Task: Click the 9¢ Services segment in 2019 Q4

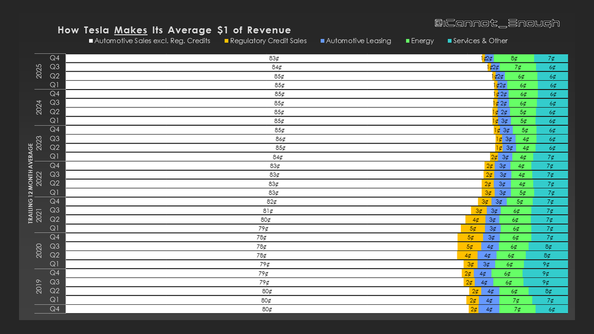Action: click(545, 273)
